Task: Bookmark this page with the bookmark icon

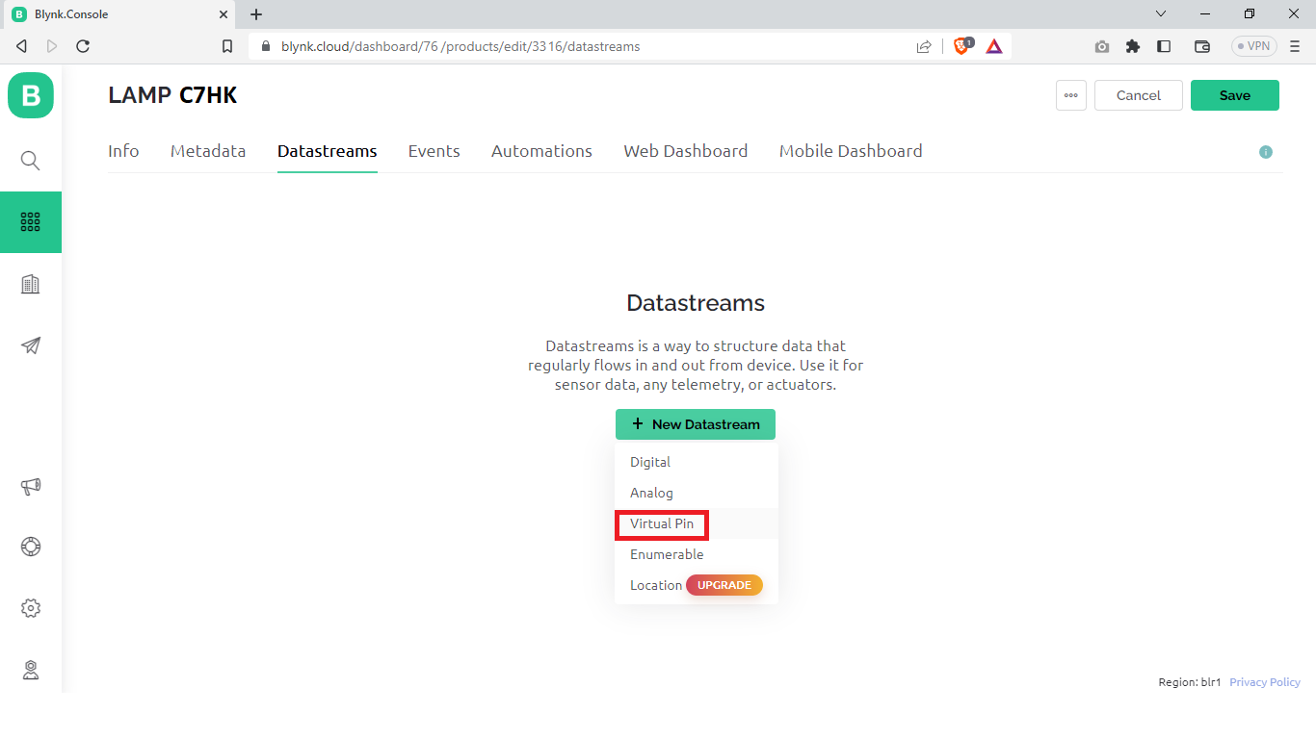Action: (x=227, y=46)
